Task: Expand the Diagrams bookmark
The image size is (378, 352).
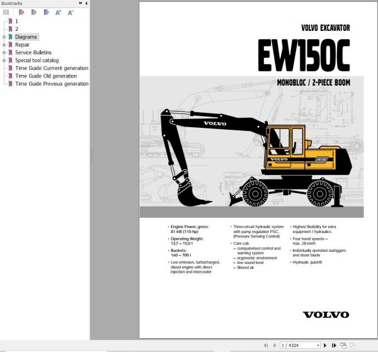Action: [x=4, y=37]
